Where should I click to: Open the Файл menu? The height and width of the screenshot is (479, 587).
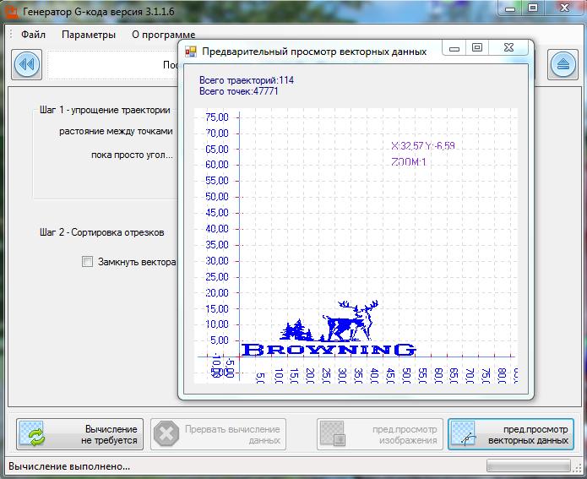point(33,35)
